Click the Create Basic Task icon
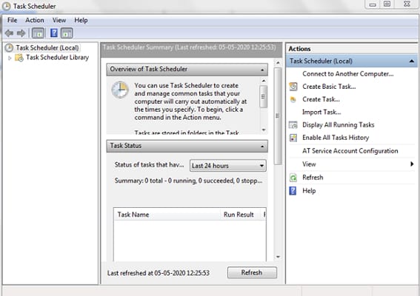 (293, 87)
